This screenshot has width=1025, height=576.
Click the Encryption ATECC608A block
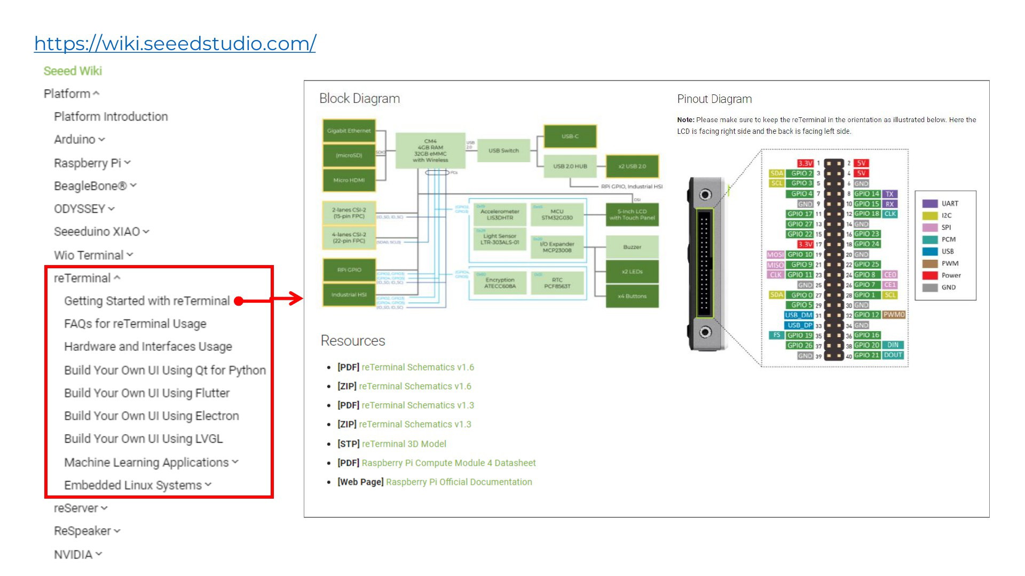coord(500,283)
